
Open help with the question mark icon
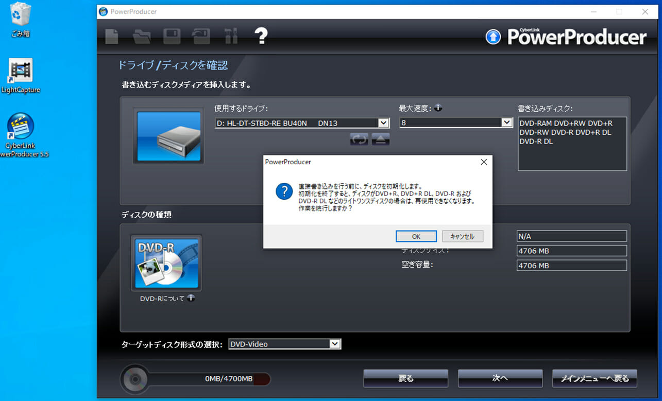pyautogui.click(x=261, y=36)
